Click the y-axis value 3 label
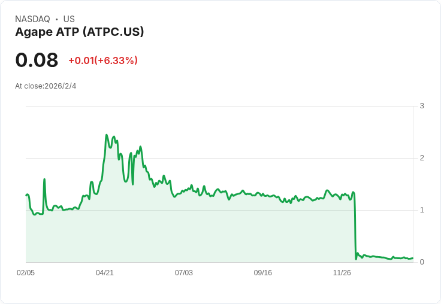Viewport: 441px width, 304px height. click(x=422, y=106)
